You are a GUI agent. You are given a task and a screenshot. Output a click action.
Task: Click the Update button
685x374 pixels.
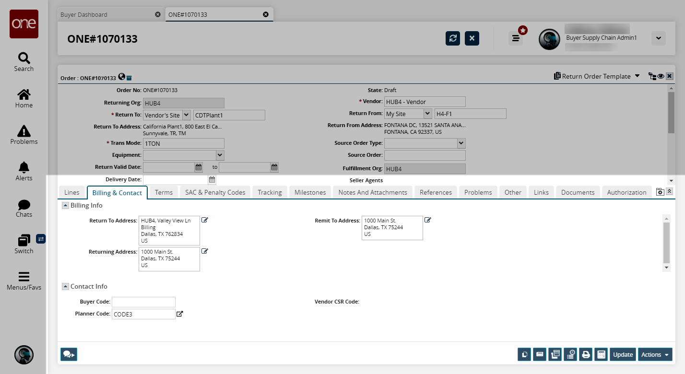click(623, 355)
